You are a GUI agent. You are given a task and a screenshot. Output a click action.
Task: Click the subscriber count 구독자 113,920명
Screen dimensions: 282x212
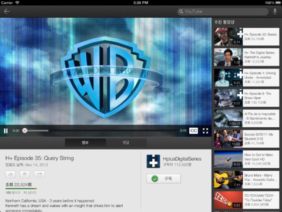(177, 164)
